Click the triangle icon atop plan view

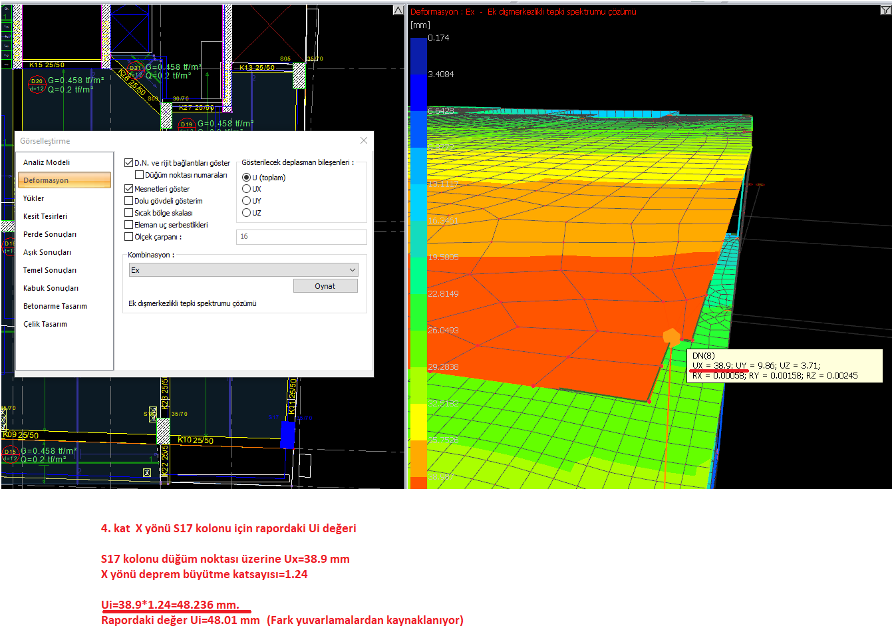tap(398, 10)
